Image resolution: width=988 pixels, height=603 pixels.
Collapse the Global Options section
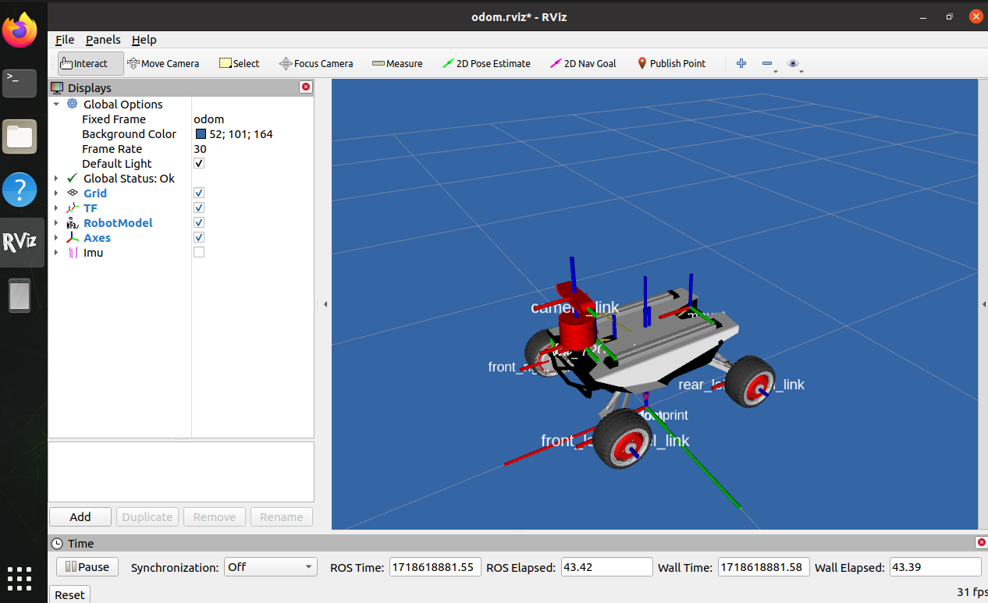tap(56, 105)
